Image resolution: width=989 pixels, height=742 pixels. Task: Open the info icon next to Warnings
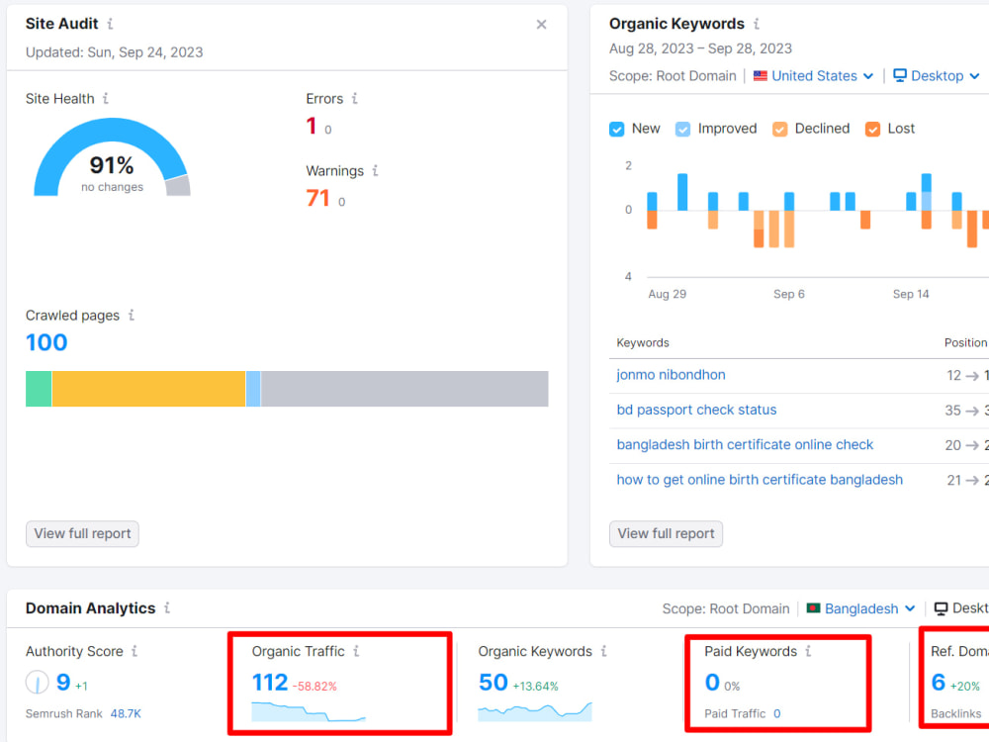pos(375,170)
